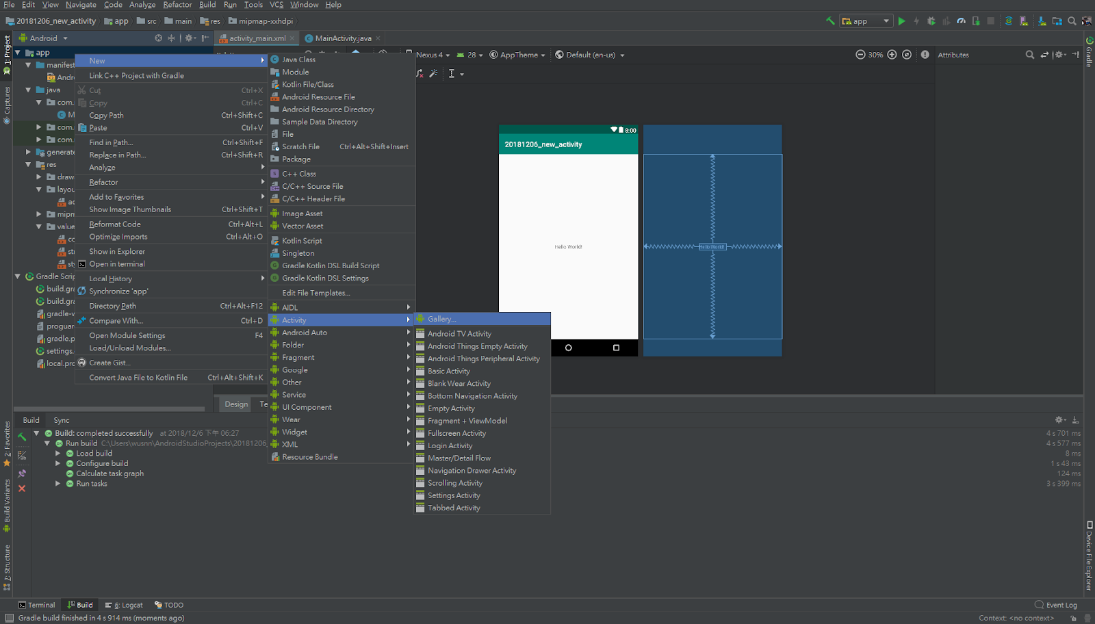Run the app configuration

point(902,21)
